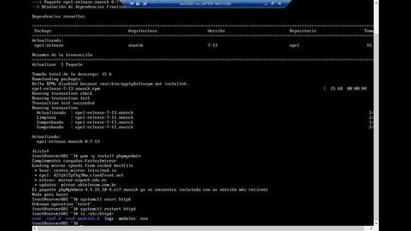The height and width of the screenshot is (231, 411).
Task: Minimize the remote session from connection bar
Action: (x=266, y=4)
